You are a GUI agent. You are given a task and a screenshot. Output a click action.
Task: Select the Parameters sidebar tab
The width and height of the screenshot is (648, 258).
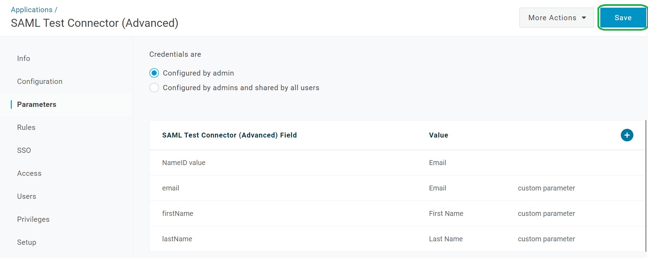[x=37, y=104]
